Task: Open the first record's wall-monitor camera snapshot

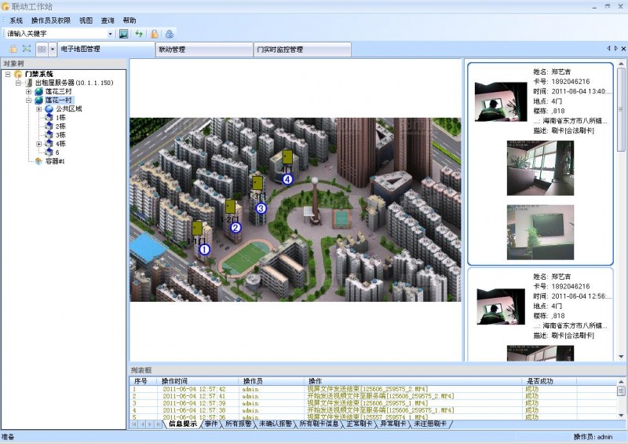Action: 540,233
